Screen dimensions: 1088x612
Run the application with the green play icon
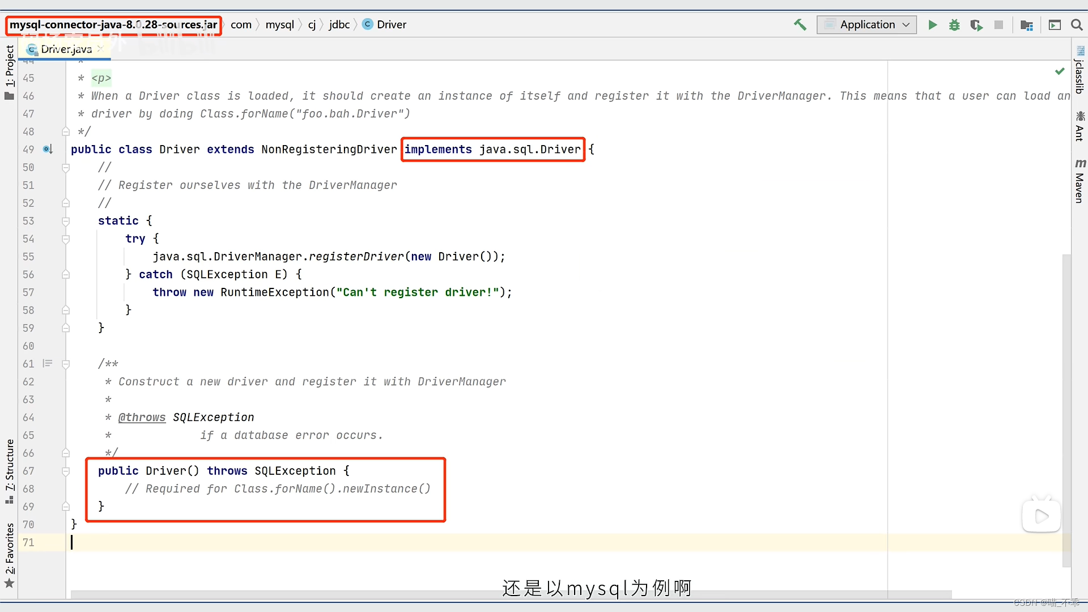pyautogui.click(x=932, y=25)
